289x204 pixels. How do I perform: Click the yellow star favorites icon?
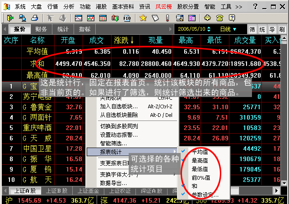(x=143, y=18)
